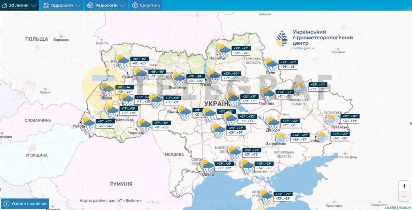Screen dimensions: 412x210
Task: Click the weather icon near Донецьк
Action: (x=322, y=137)
